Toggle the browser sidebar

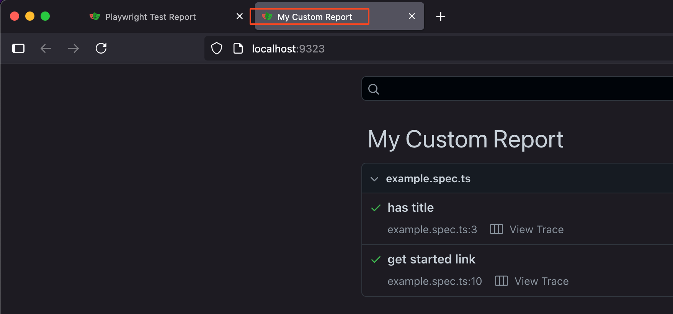coord(18,48)
